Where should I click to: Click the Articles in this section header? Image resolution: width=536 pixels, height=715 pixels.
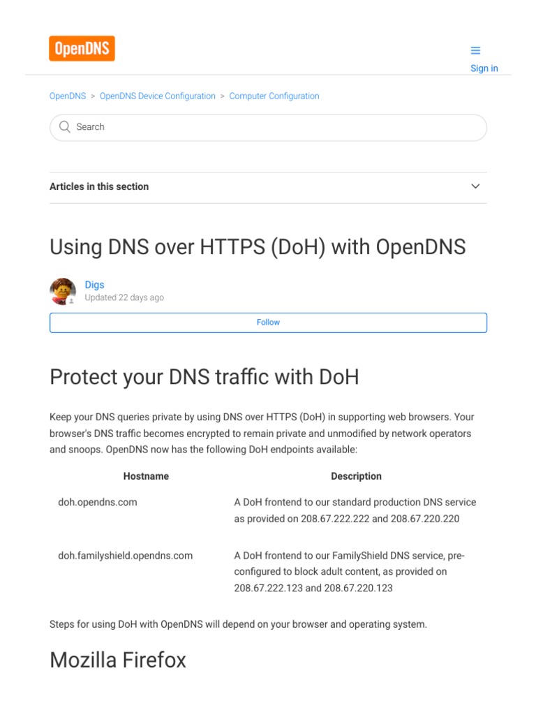tap(99, 186)
